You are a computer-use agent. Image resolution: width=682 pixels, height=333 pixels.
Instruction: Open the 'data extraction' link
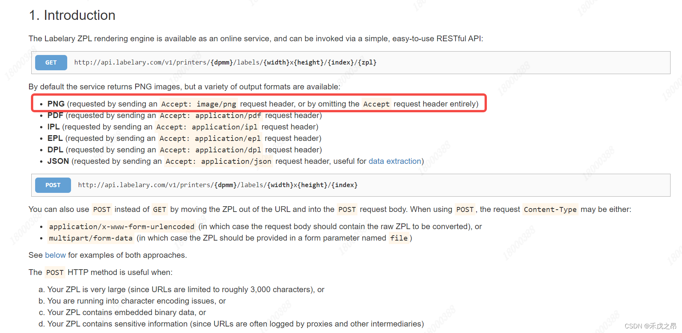click(394, 161)
